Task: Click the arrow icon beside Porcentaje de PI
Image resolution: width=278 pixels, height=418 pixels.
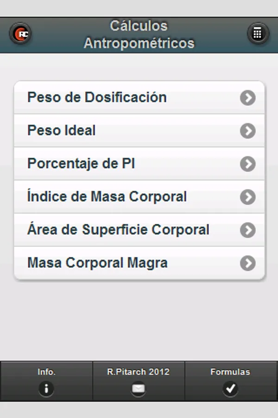Action: [248, 164]
